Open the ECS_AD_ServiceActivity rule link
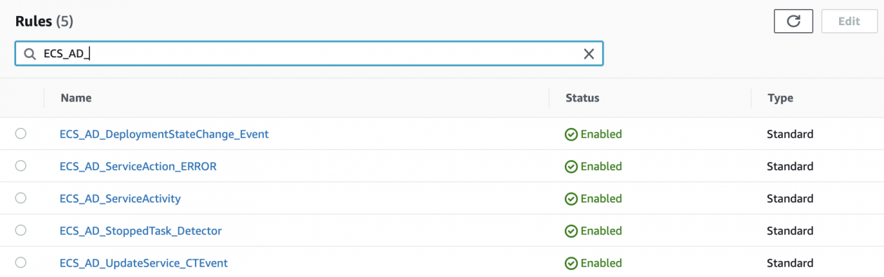 click(120, 199)
